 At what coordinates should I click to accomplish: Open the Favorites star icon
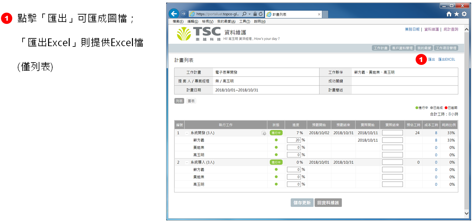point(456,14)
